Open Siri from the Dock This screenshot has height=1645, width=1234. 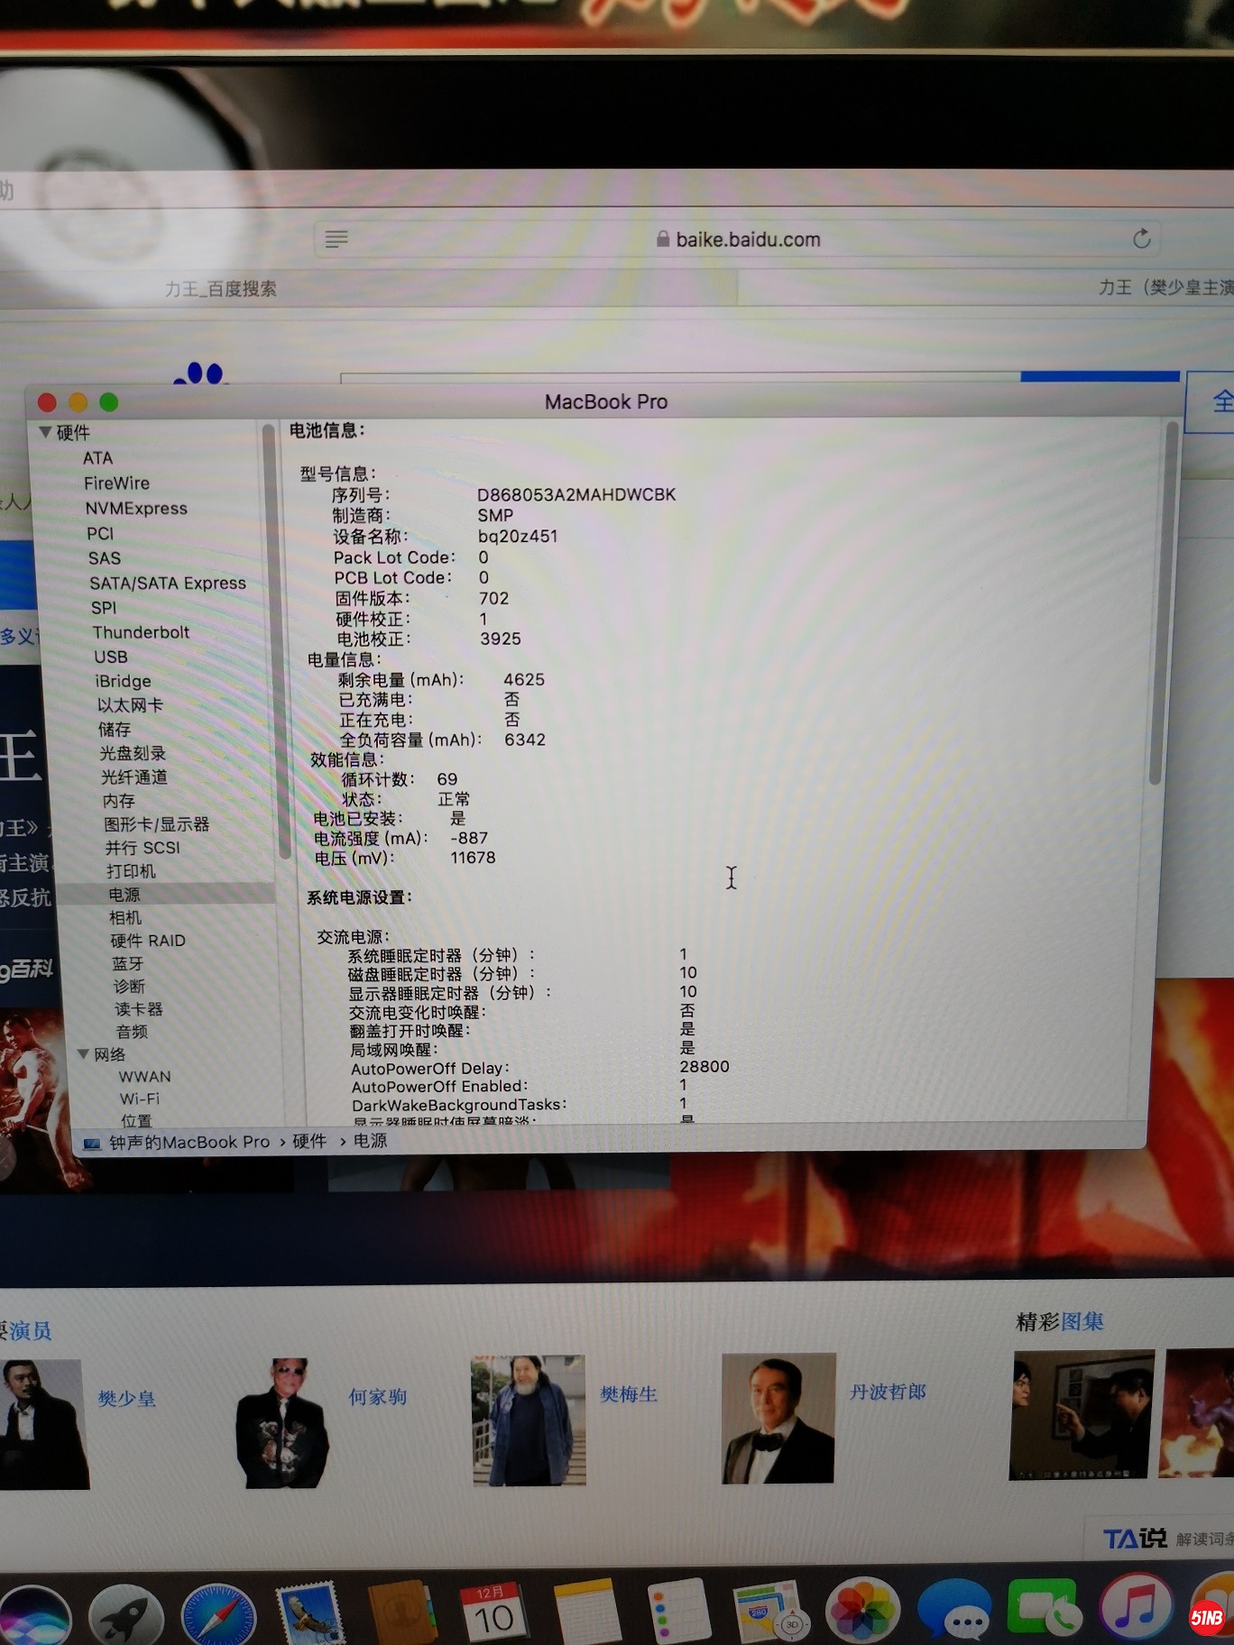(x=33, y=1618)
